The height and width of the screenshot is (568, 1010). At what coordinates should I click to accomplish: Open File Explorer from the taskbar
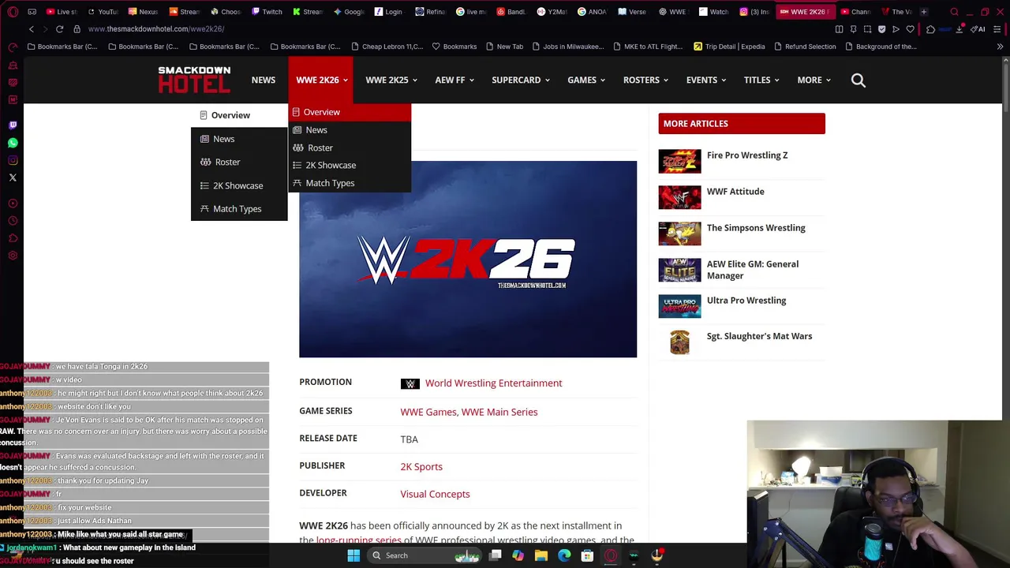(541, 555)
